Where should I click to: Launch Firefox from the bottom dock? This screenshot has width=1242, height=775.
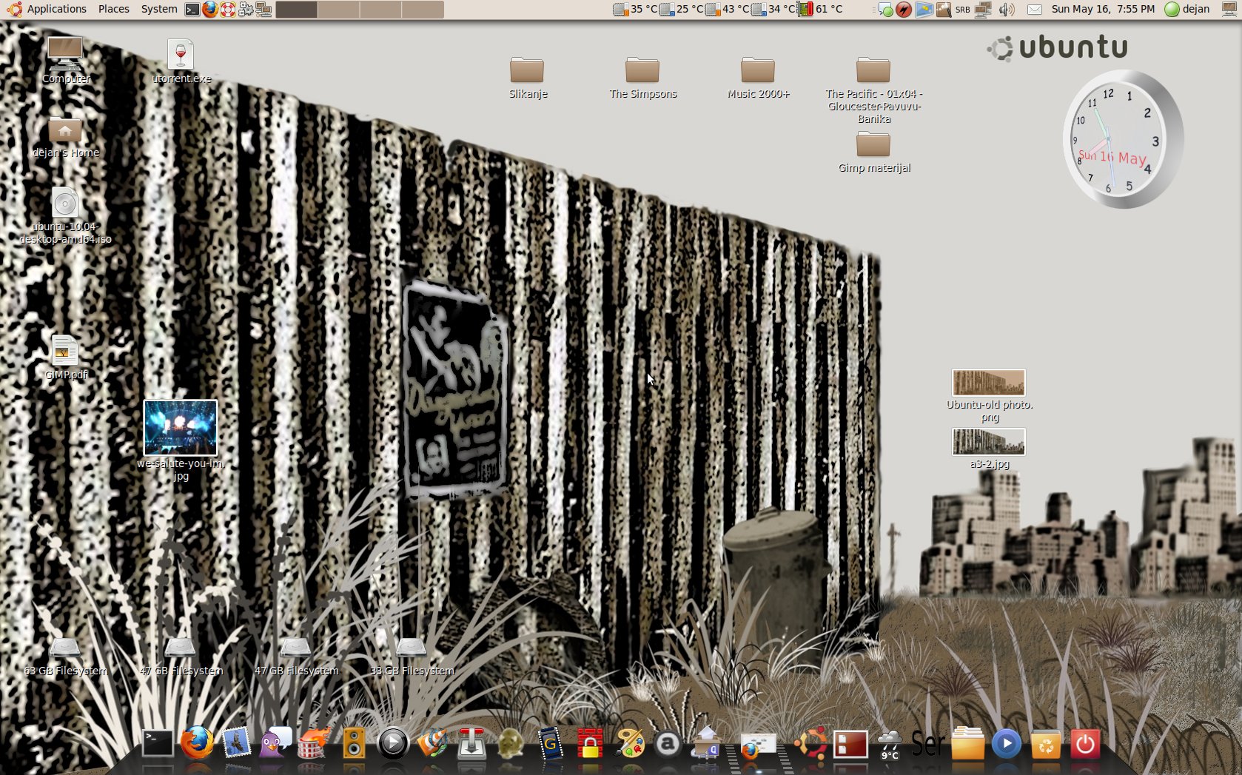[197, 742]
